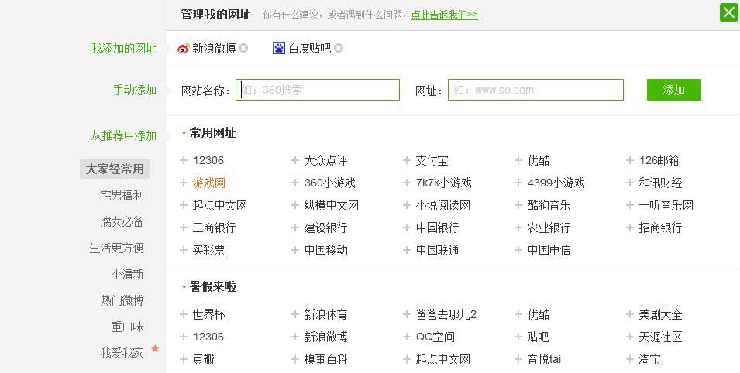Image resolution: width=740 pixels, height=373 pixels.
Task: Remove 新浪微博 from my added sites
Action: pyautogui.click(x=243, y=48)
